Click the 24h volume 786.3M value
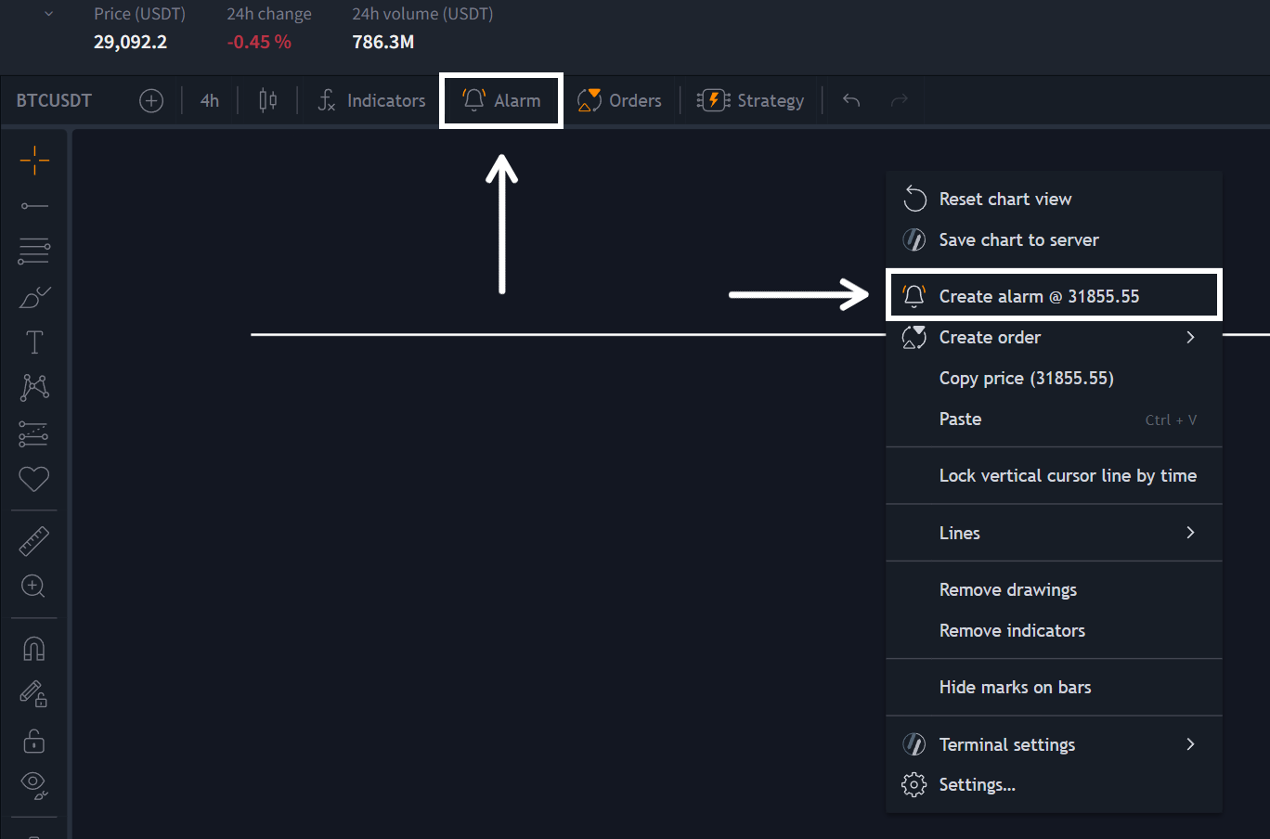 point(383,42)
